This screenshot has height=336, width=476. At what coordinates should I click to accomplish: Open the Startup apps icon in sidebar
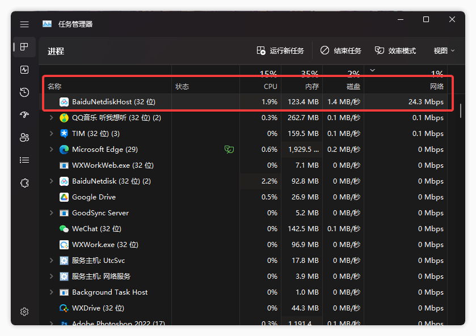point(24,114)
